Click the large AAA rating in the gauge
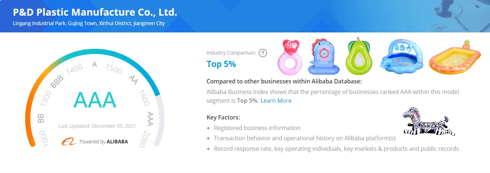 click(x=94, y=99)
